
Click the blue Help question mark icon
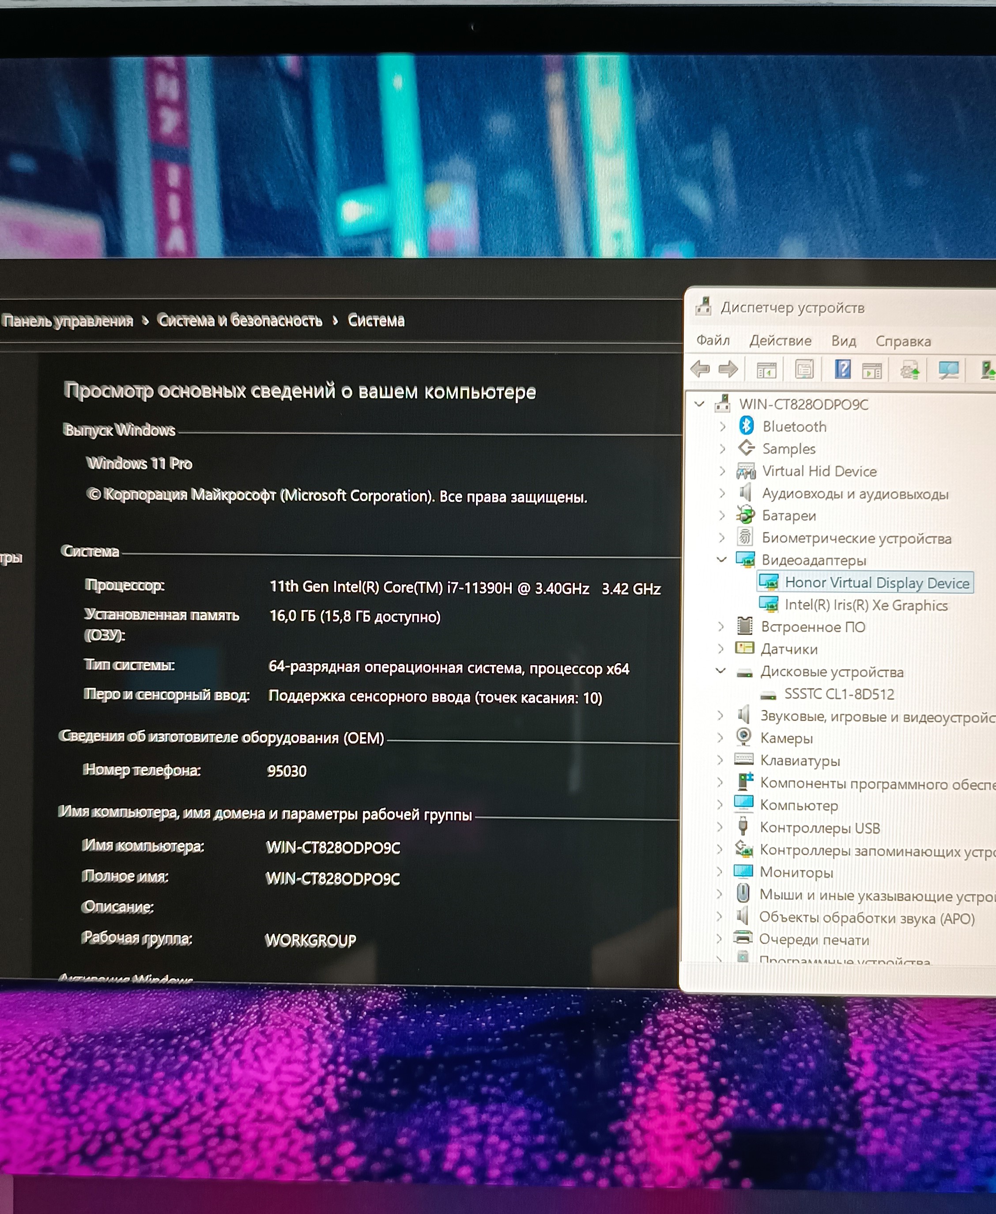[x=842, y=369]
